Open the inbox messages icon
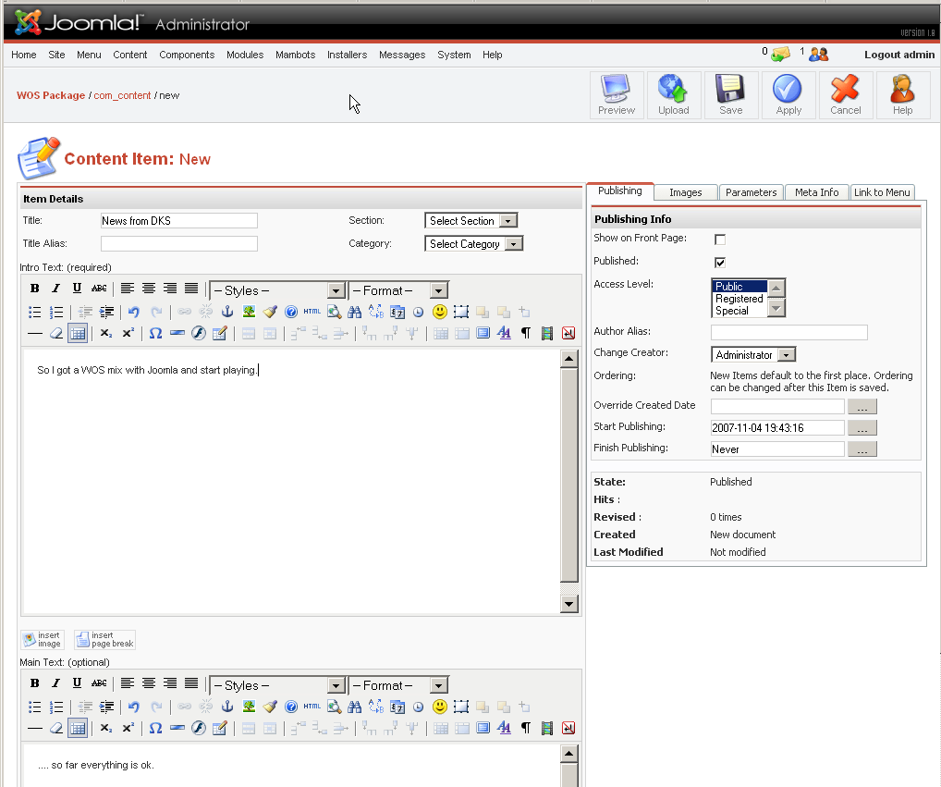 click(x=780, y=55)
